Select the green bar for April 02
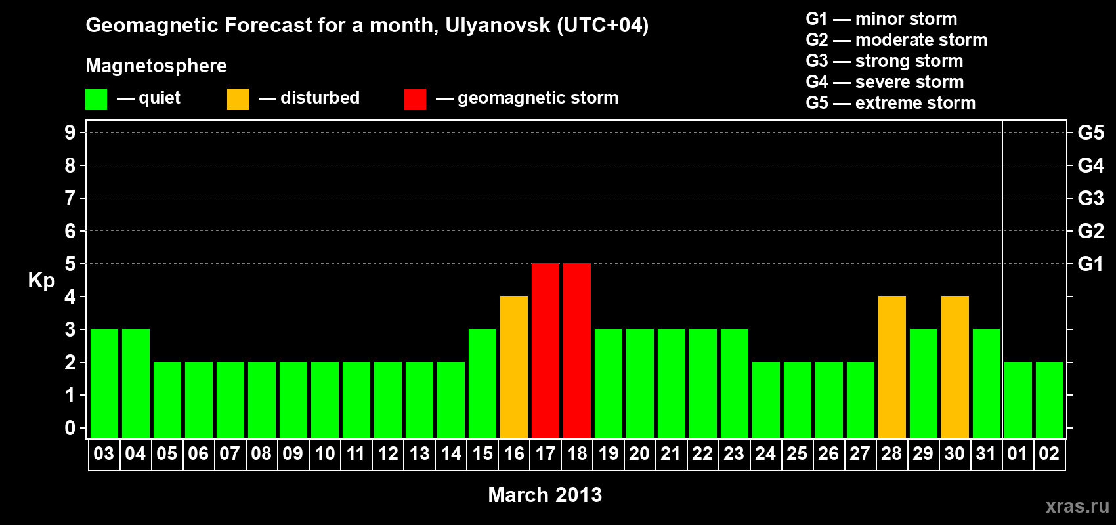Screen dimensions: 1116x525 [1050, 400]
